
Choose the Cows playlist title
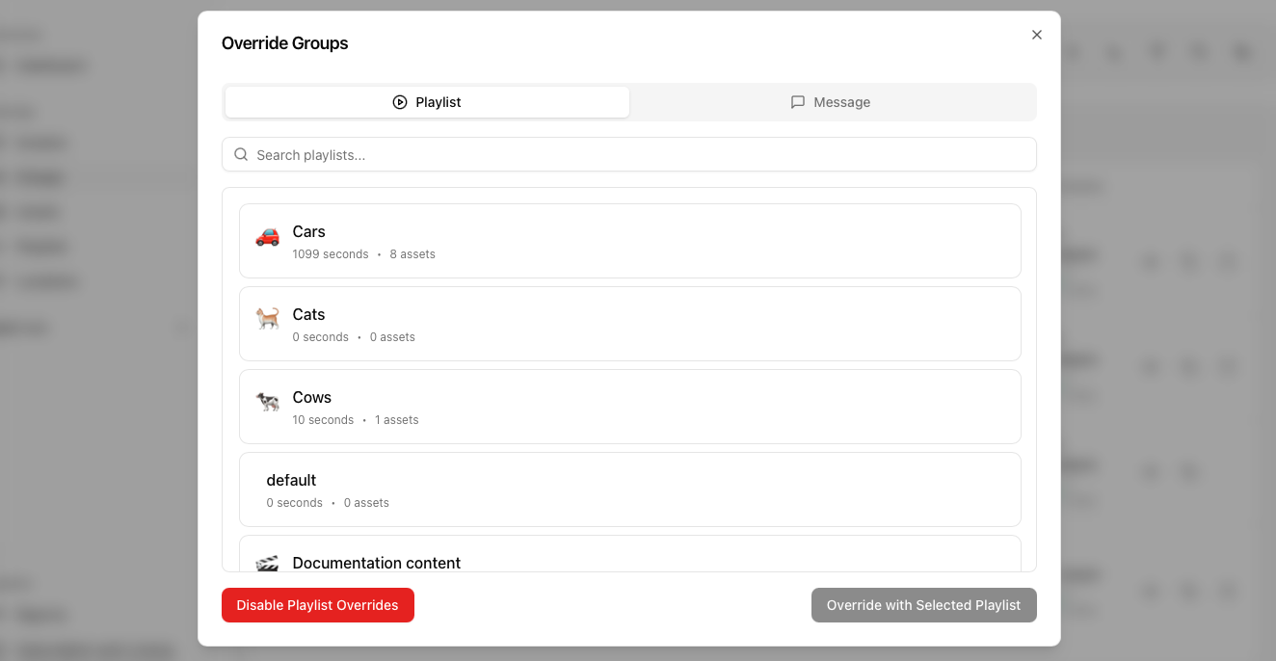pos(311,397)
